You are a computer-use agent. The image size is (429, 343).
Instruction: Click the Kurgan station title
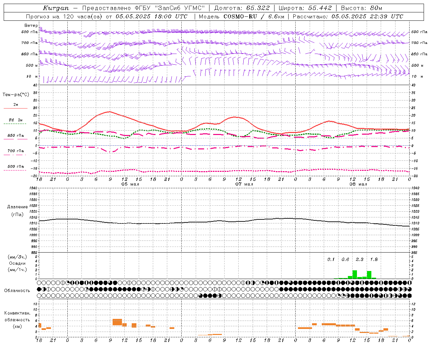[x=56, y=8]
